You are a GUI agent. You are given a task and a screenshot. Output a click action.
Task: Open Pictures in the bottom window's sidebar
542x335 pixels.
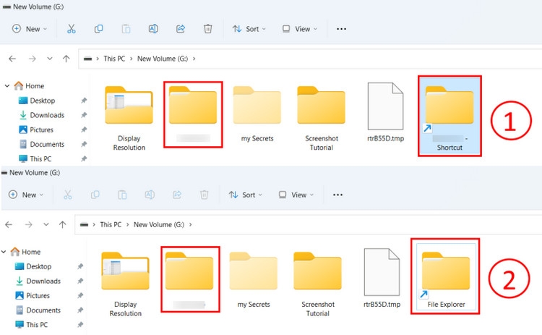(x=33, y=295)
